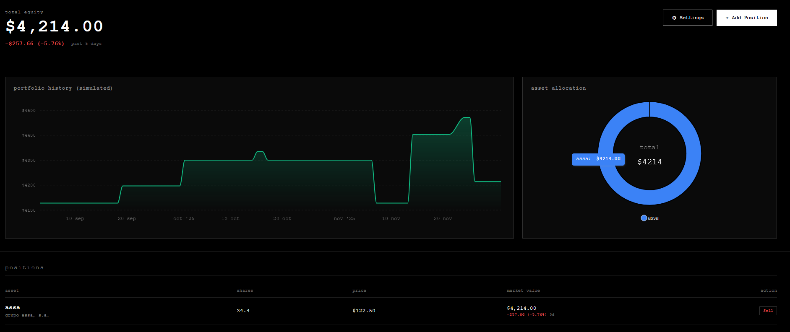Click the shares column header
This screenshot has height=332, width=790.
[x=245, y=290]
